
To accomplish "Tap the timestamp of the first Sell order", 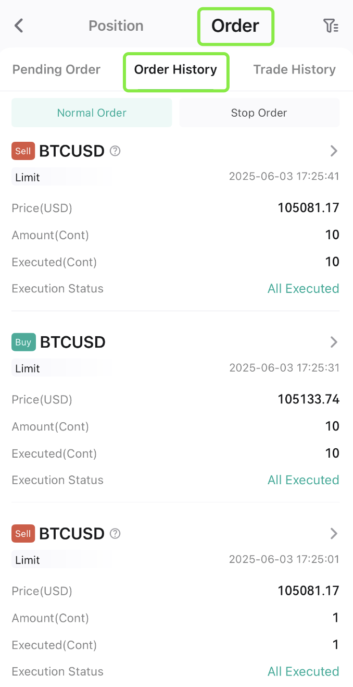I will point(284,176).
